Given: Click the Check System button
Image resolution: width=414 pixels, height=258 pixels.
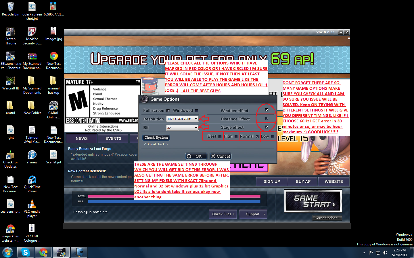Looking at the screenshot, I should [x=156, y=138].
